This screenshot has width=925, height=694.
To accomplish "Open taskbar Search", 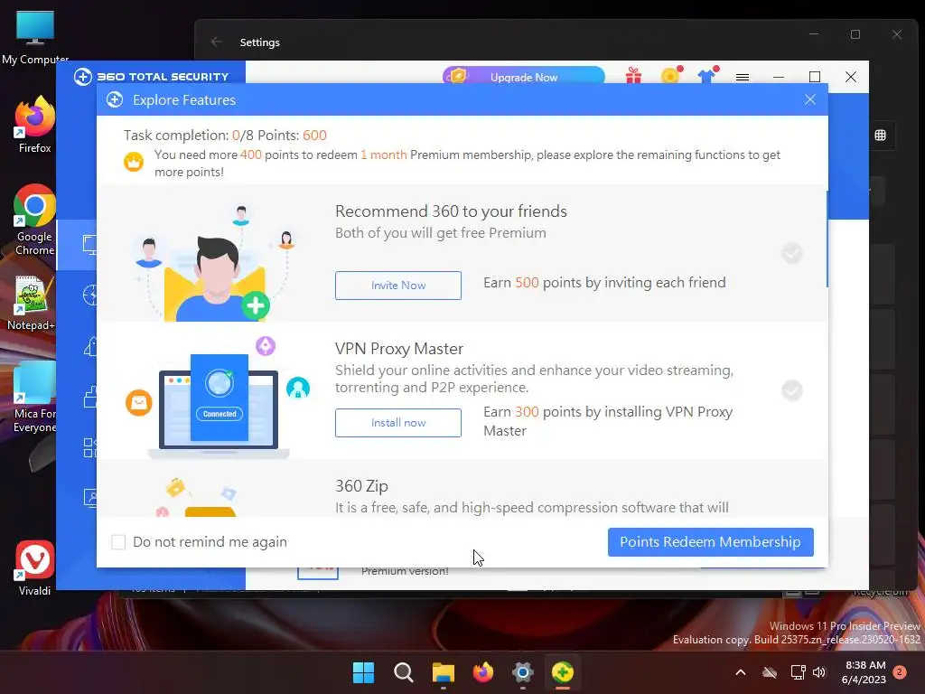I will click(404, 672).
